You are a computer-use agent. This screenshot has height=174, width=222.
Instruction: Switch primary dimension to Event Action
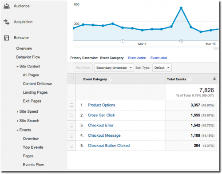tap(137, 58)
